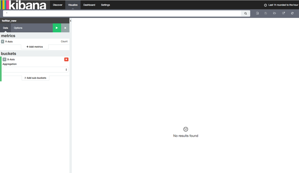Click Add sub-buckets
This screenshot has width=299, height=173.
point(35,78)
